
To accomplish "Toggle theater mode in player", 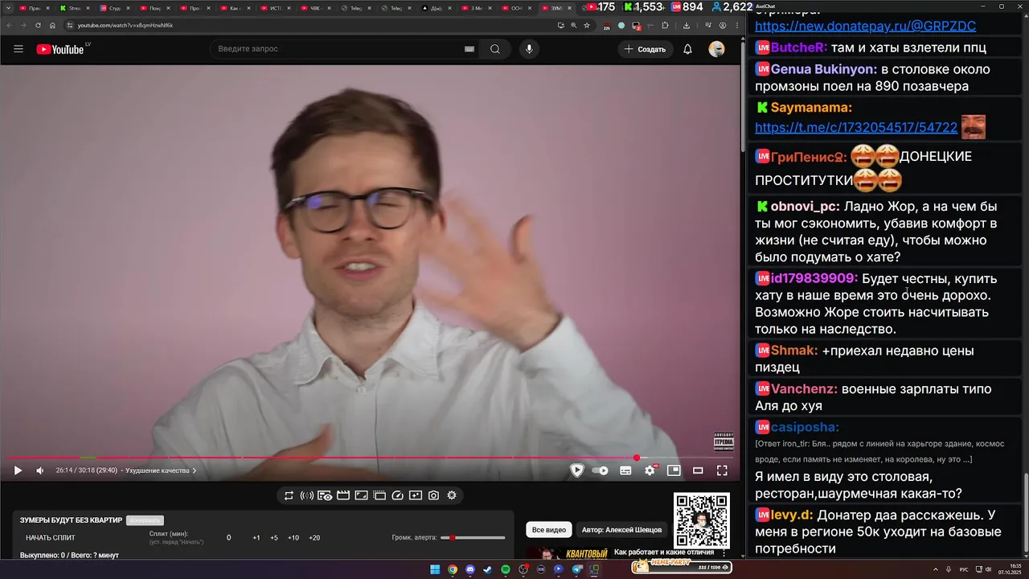I will (698, 470).
